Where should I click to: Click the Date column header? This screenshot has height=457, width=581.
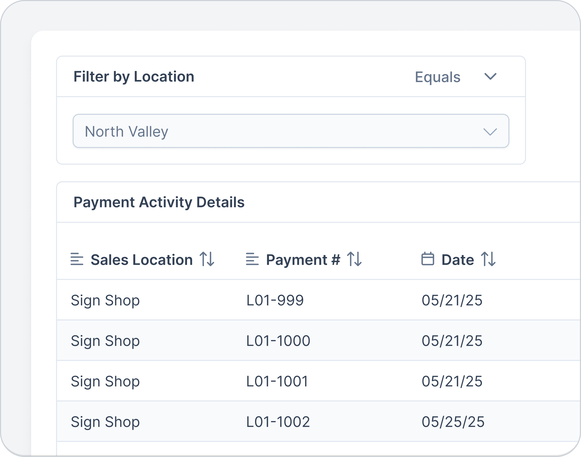point(458,260)
